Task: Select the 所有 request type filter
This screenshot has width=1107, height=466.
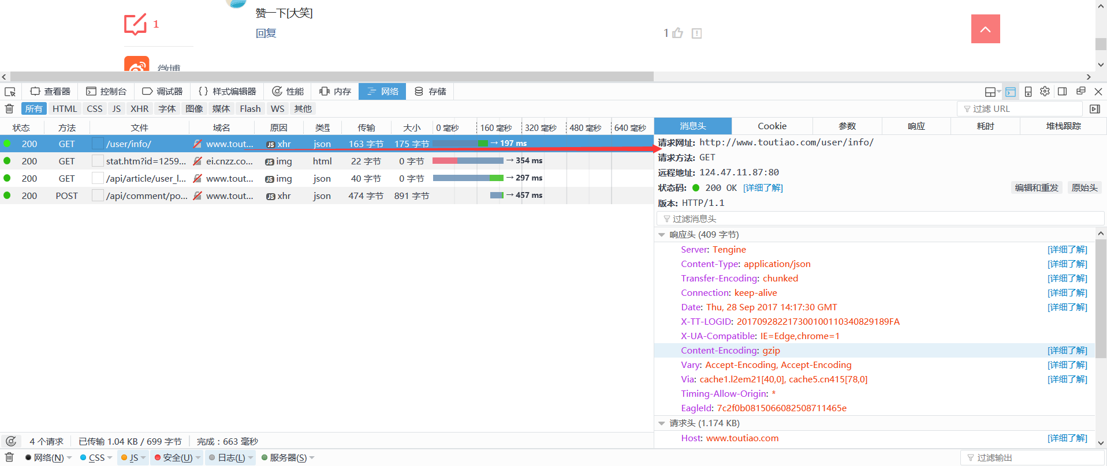Action: click(33, 108)
